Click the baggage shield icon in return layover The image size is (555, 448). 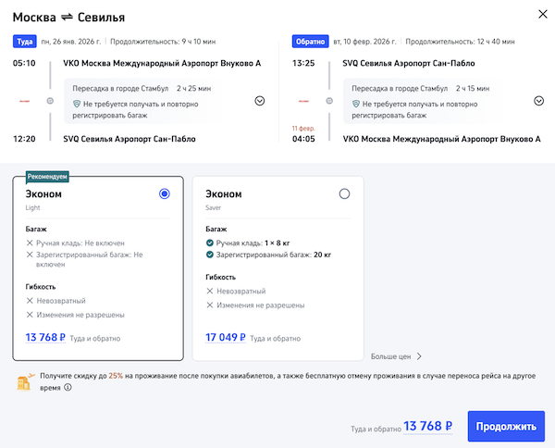(356, 105)
